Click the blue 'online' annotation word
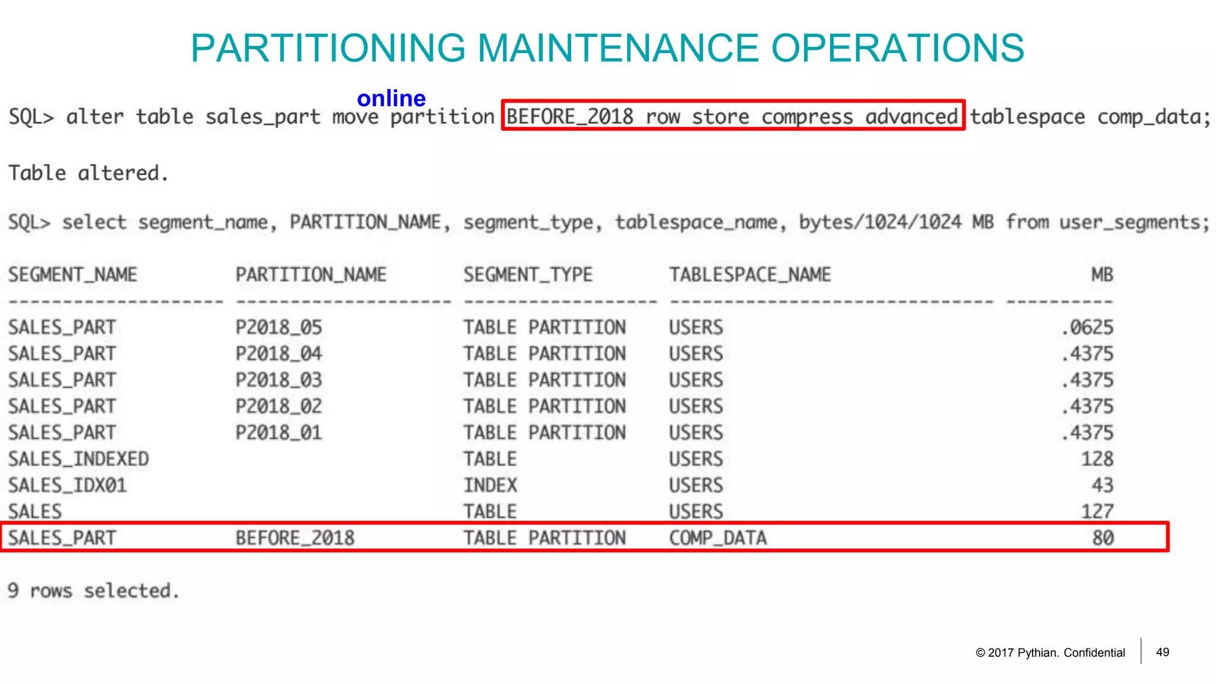This screenshot has width=1216, height=684. [391, 98]
